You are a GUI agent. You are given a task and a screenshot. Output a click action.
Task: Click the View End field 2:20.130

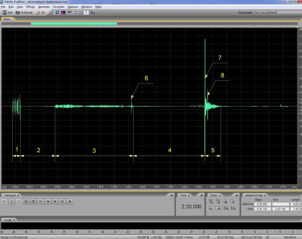click(x=281, y=209)
